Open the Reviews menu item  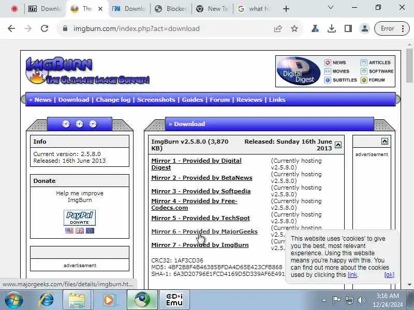pos(249,100)
